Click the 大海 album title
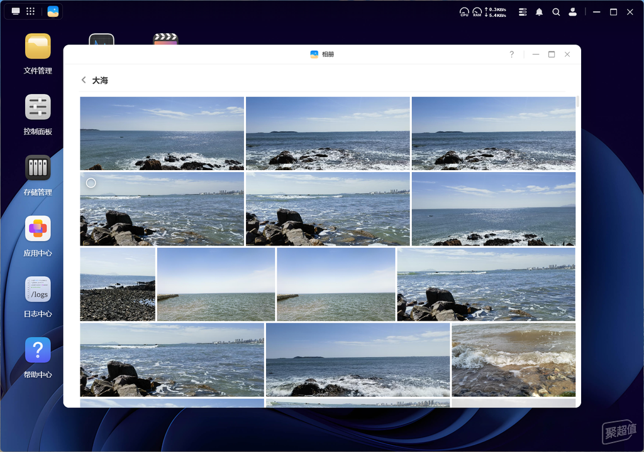Image resolution: width=644 pixels, height=452 pixels. pos(100,80)
